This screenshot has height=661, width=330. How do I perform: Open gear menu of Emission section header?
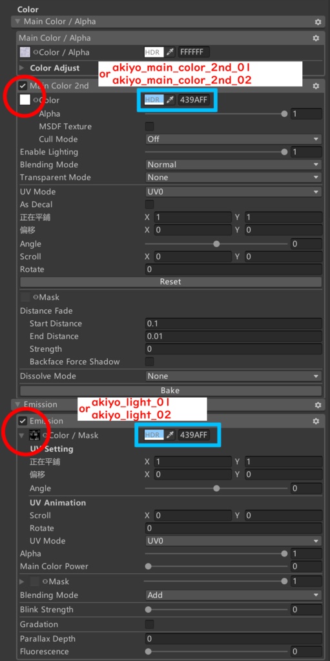coord(318,405)
